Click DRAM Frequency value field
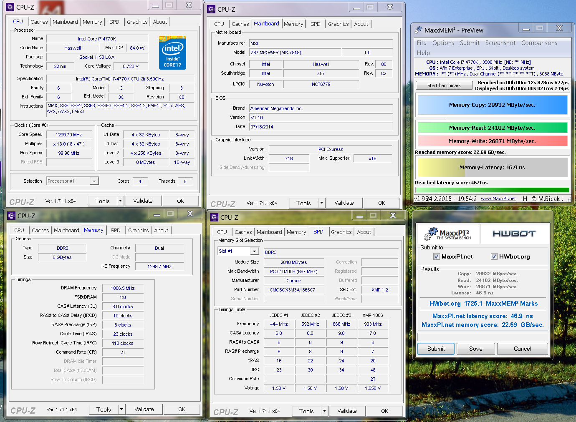The image size is (576, 422). [x=123, y=288]
